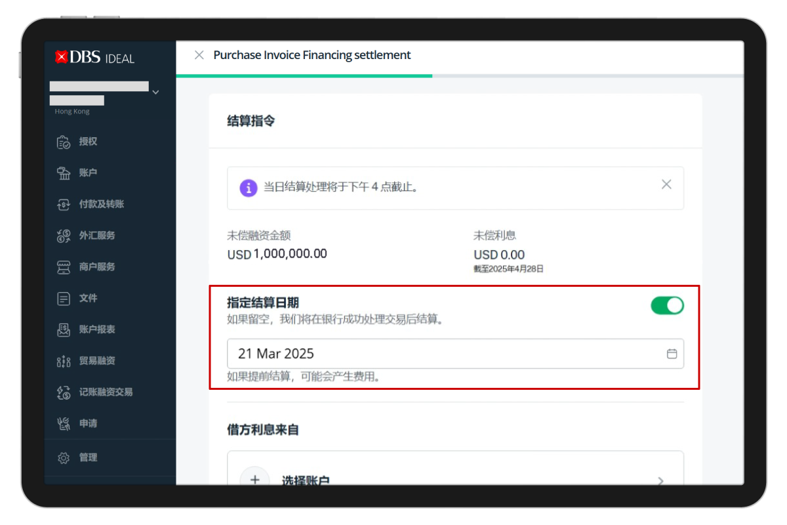Disable the 指定结算日期 toggle switch
This screenshot has width=787, height=525.
667,305
